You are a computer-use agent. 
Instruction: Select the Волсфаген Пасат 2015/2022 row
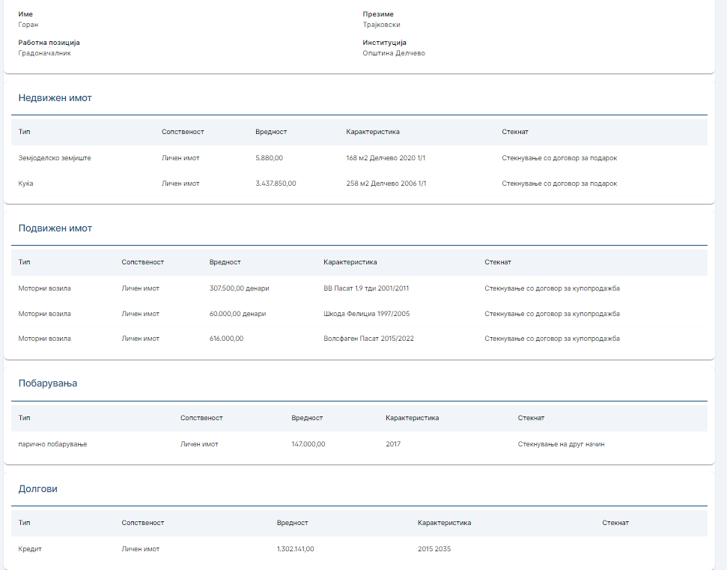pos(359,339)
